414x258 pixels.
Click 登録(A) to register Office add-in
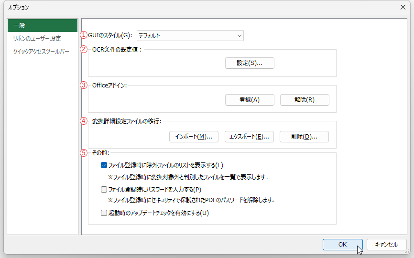[x=250, y=100]
